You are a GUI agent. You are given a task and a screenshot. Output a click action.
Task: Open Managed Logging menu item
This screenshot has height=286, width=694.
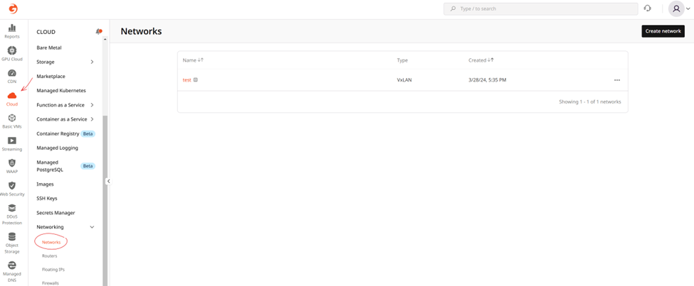(x=57, y=148)
